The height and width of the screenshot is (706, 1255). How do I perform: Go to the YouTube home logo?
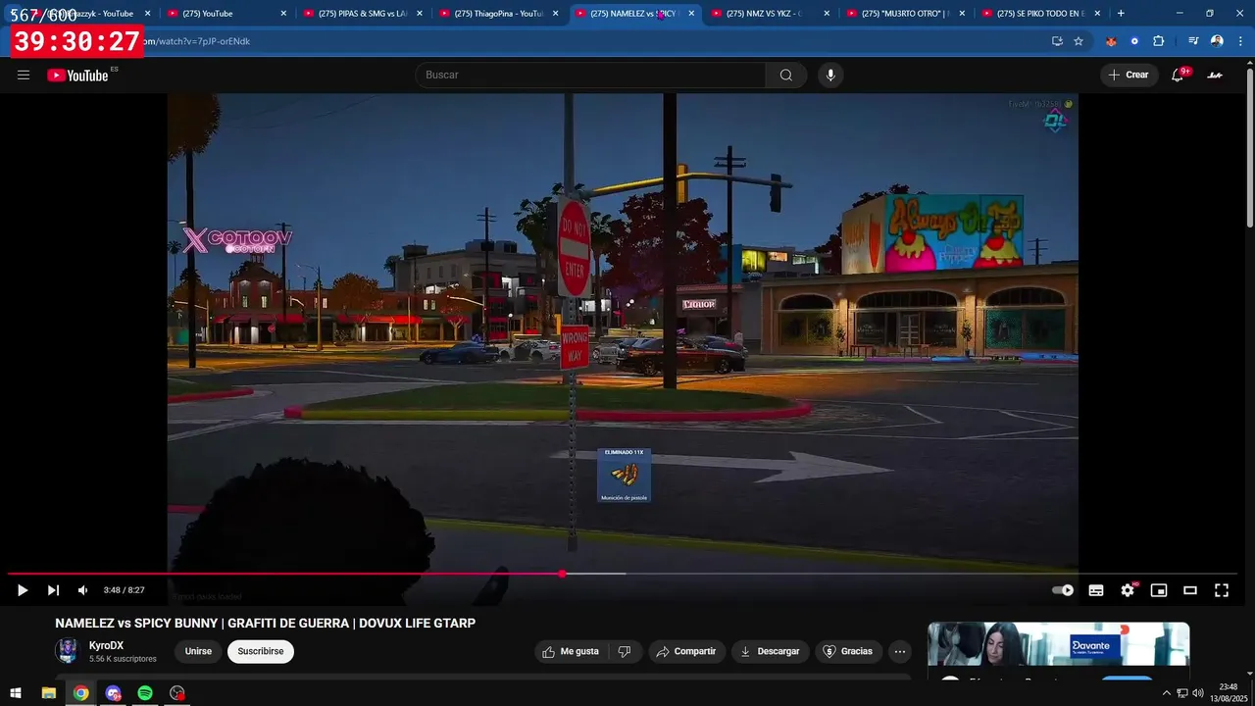click(x=77, y=76)
